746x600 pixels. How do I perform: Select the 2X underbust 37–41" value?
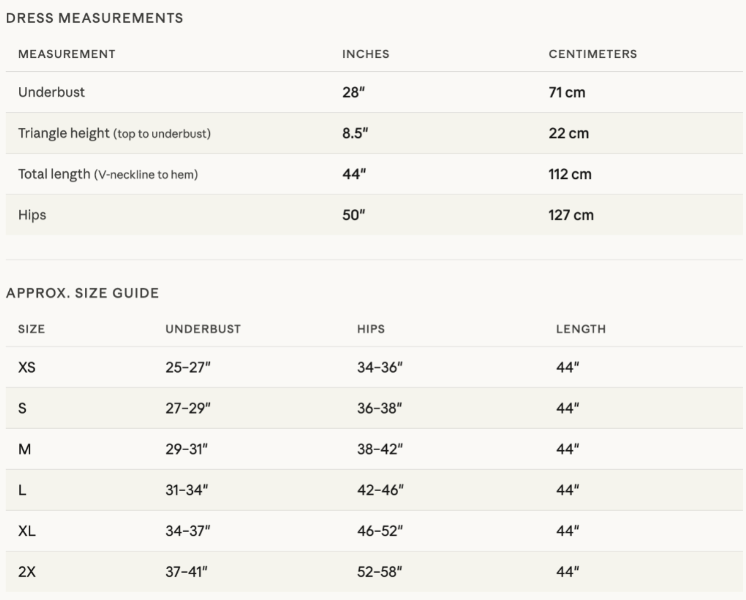coord(186,572)
